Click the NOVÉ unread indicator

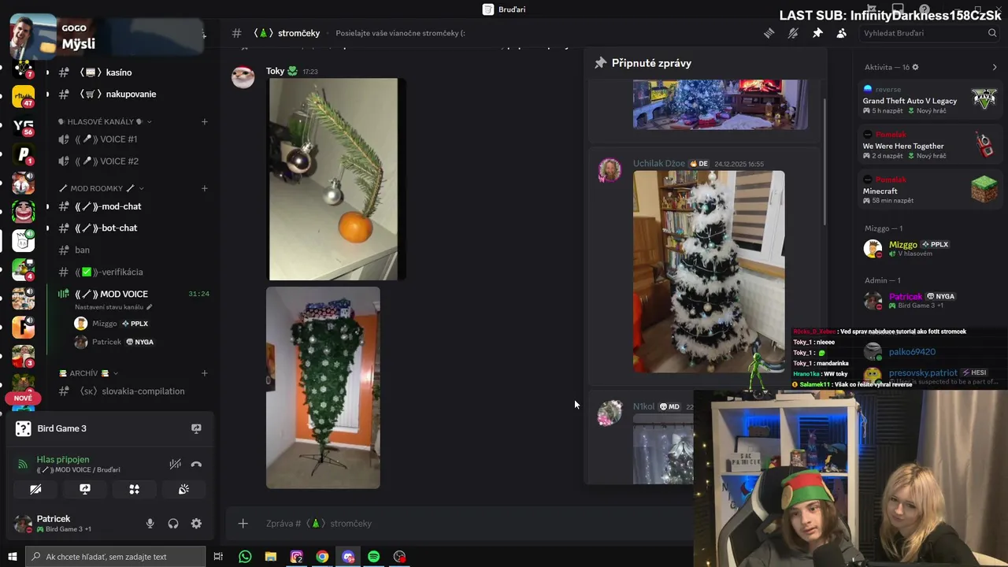(x=23, y=398)
